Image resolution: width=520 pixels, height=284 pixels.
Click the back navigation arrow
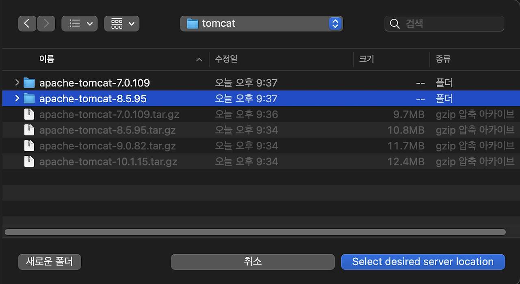27,23
